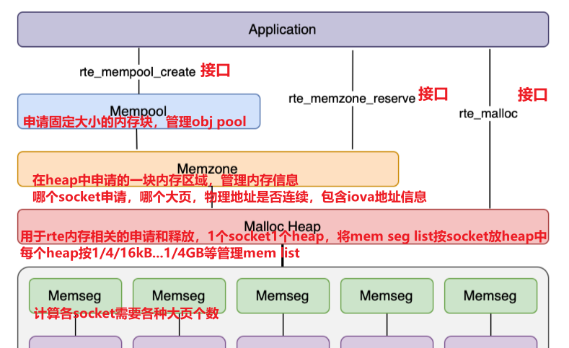This screenshot has width=569, height=348.
Task: Click the rightmost Memseg box
Action: 490,296
